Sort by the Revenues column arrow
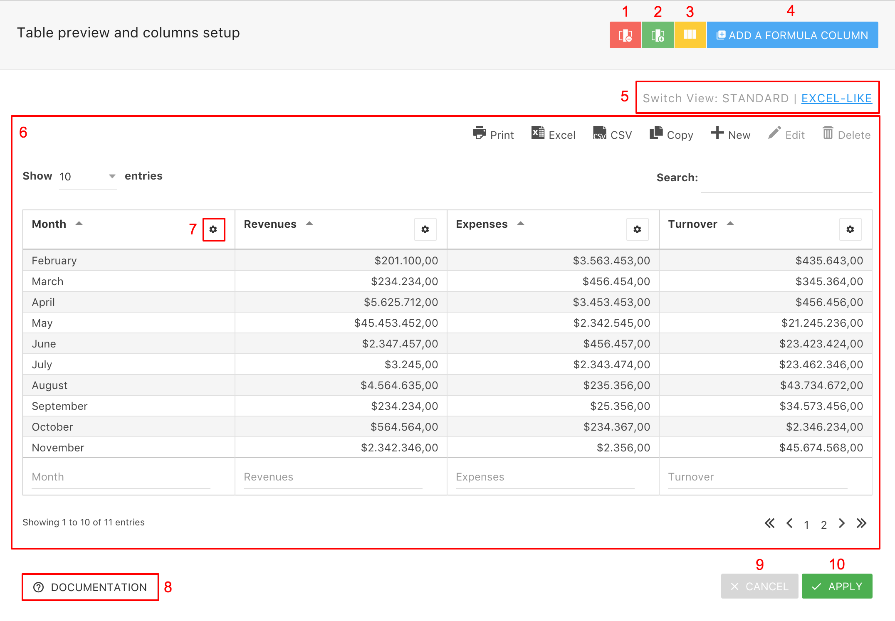Image resolution: width=895 pixels, height=621 pixels. tap(309, 224)
